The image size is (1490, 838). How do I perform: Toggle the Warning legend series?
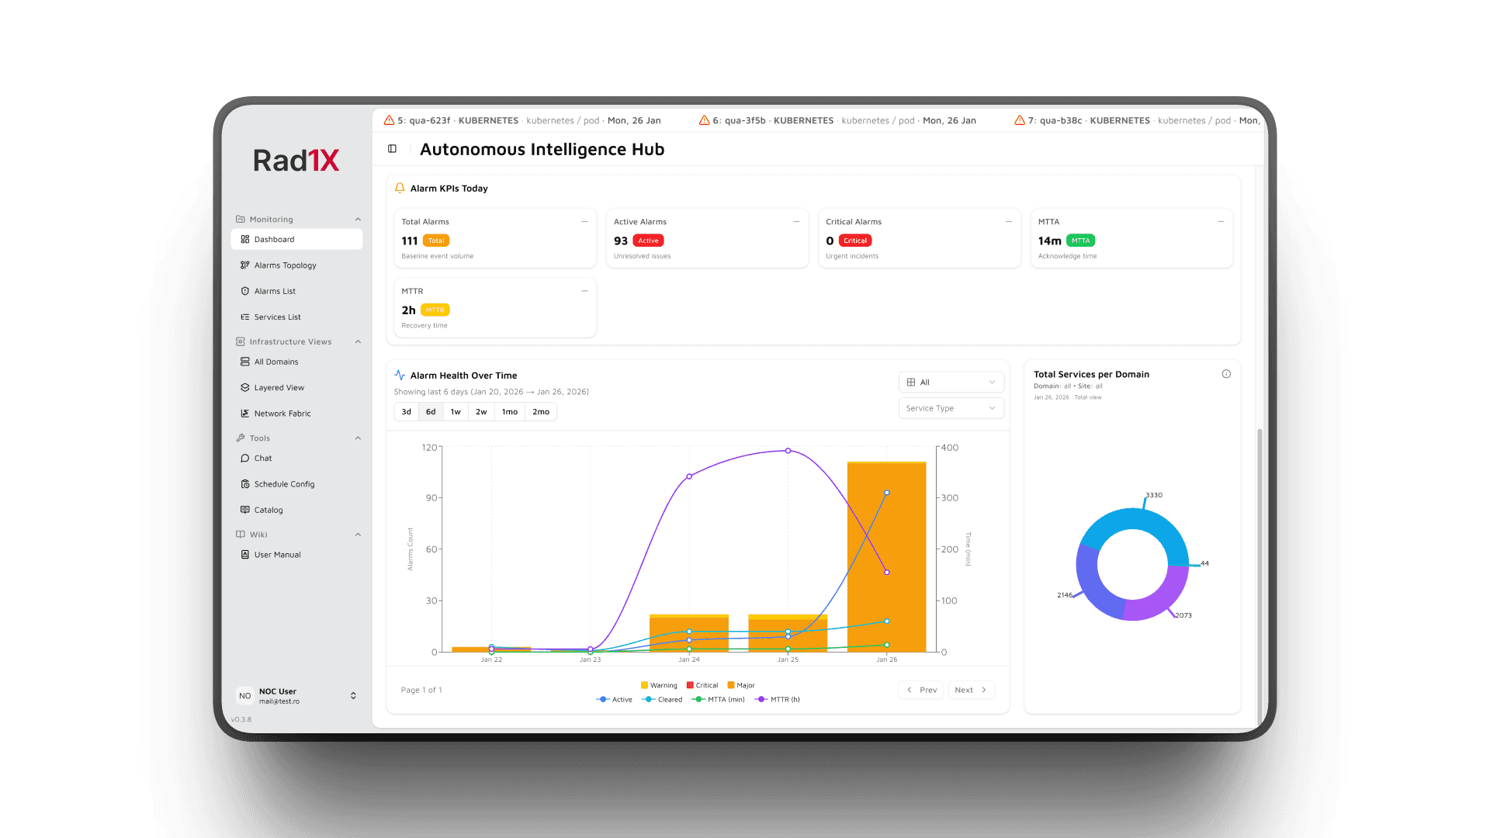tap(659, 686)
